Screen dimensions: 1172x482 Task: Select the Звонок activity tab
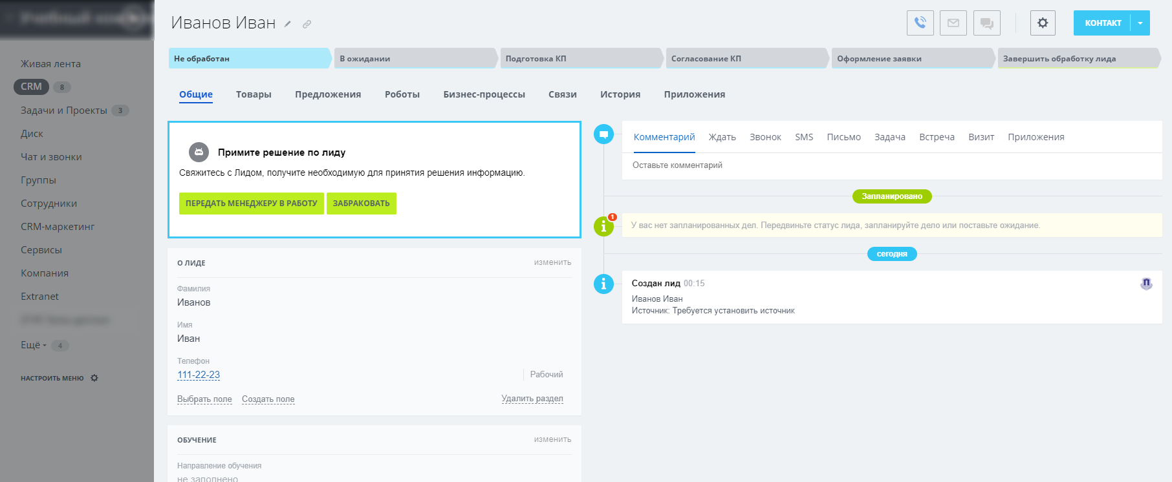[x=765, y=137]
